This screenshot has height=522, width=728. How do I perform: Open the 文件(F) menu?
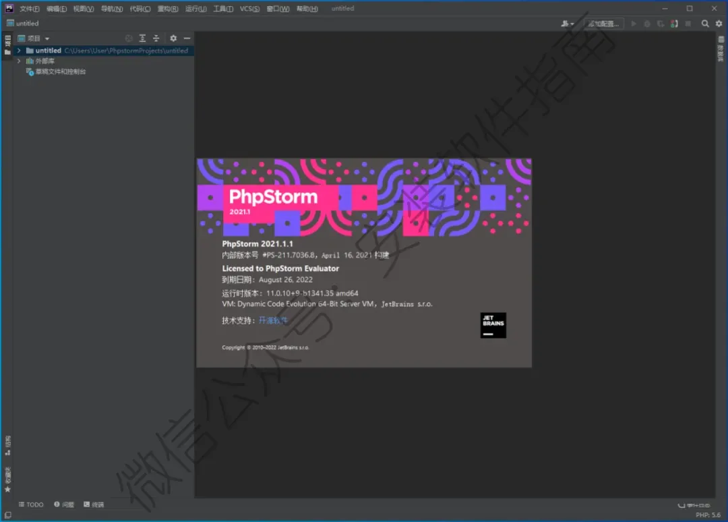(29, 9)
